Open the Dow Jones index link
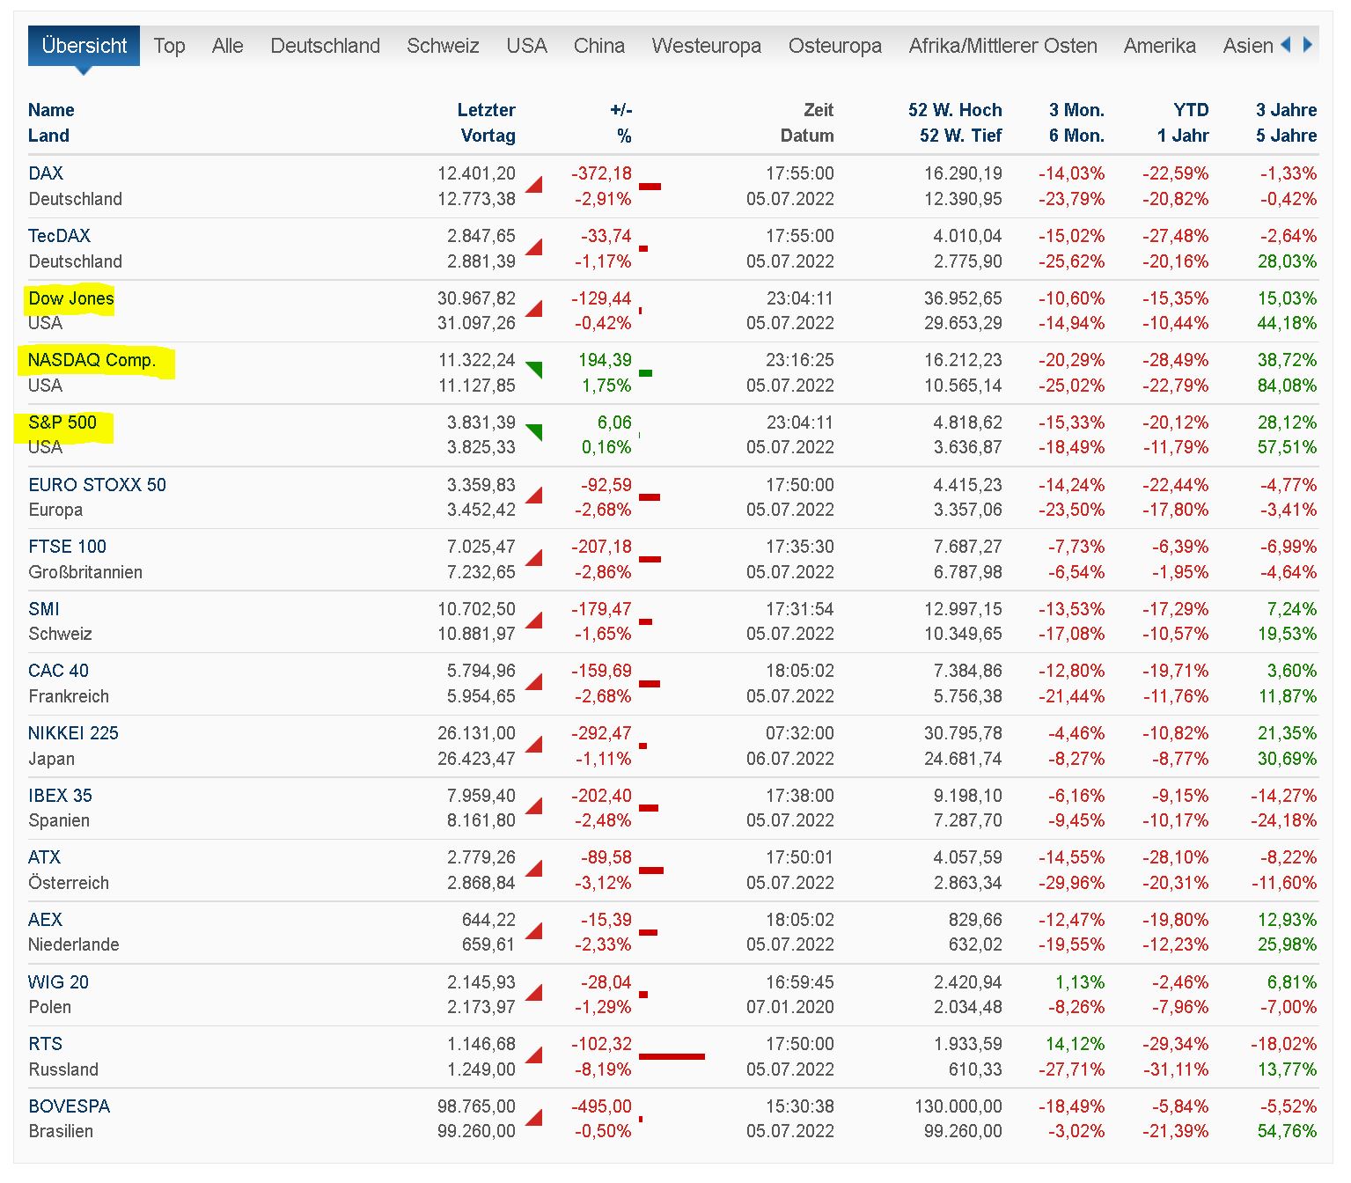1351x1183 pixels. tap(71, 298)
